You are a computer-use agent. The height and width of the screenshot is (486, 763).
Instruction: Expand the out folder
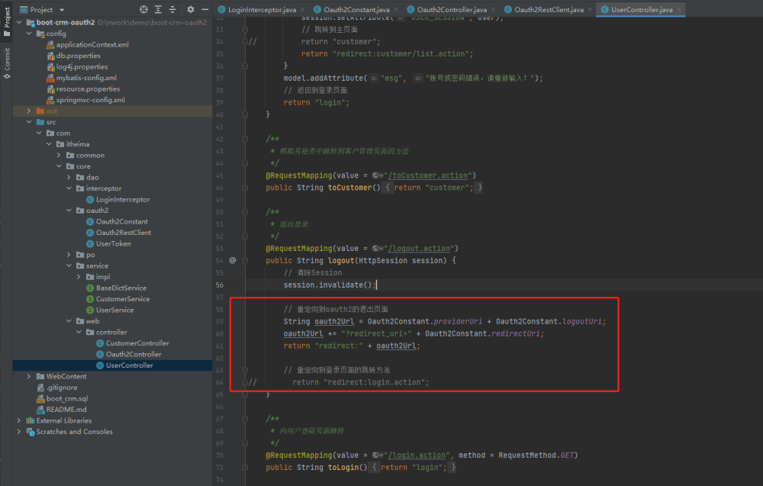click(x=29, y=111)
